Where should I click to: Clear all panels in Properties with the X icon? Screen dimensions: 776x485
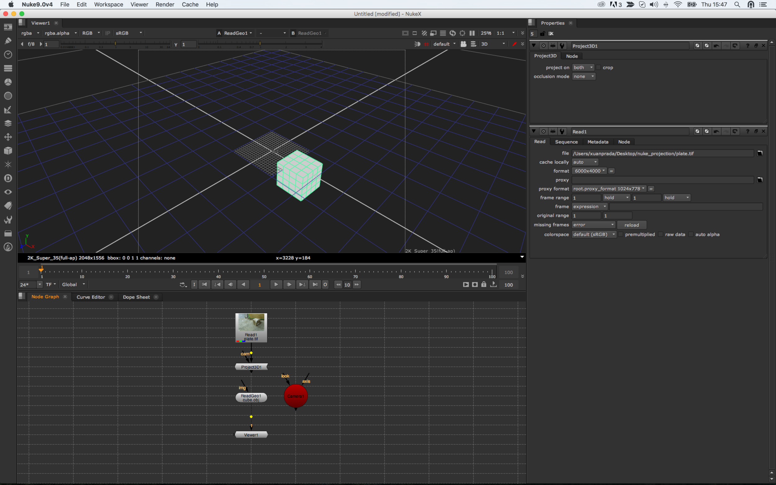(x=551, y=34)
